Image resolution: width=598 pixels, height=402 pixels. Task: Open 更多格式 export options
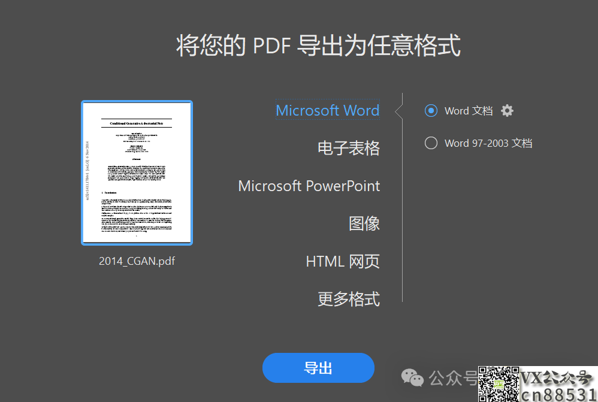pos(349,299)
